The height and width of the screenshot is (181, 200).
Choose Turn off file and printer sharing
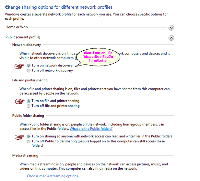(29, 106)
